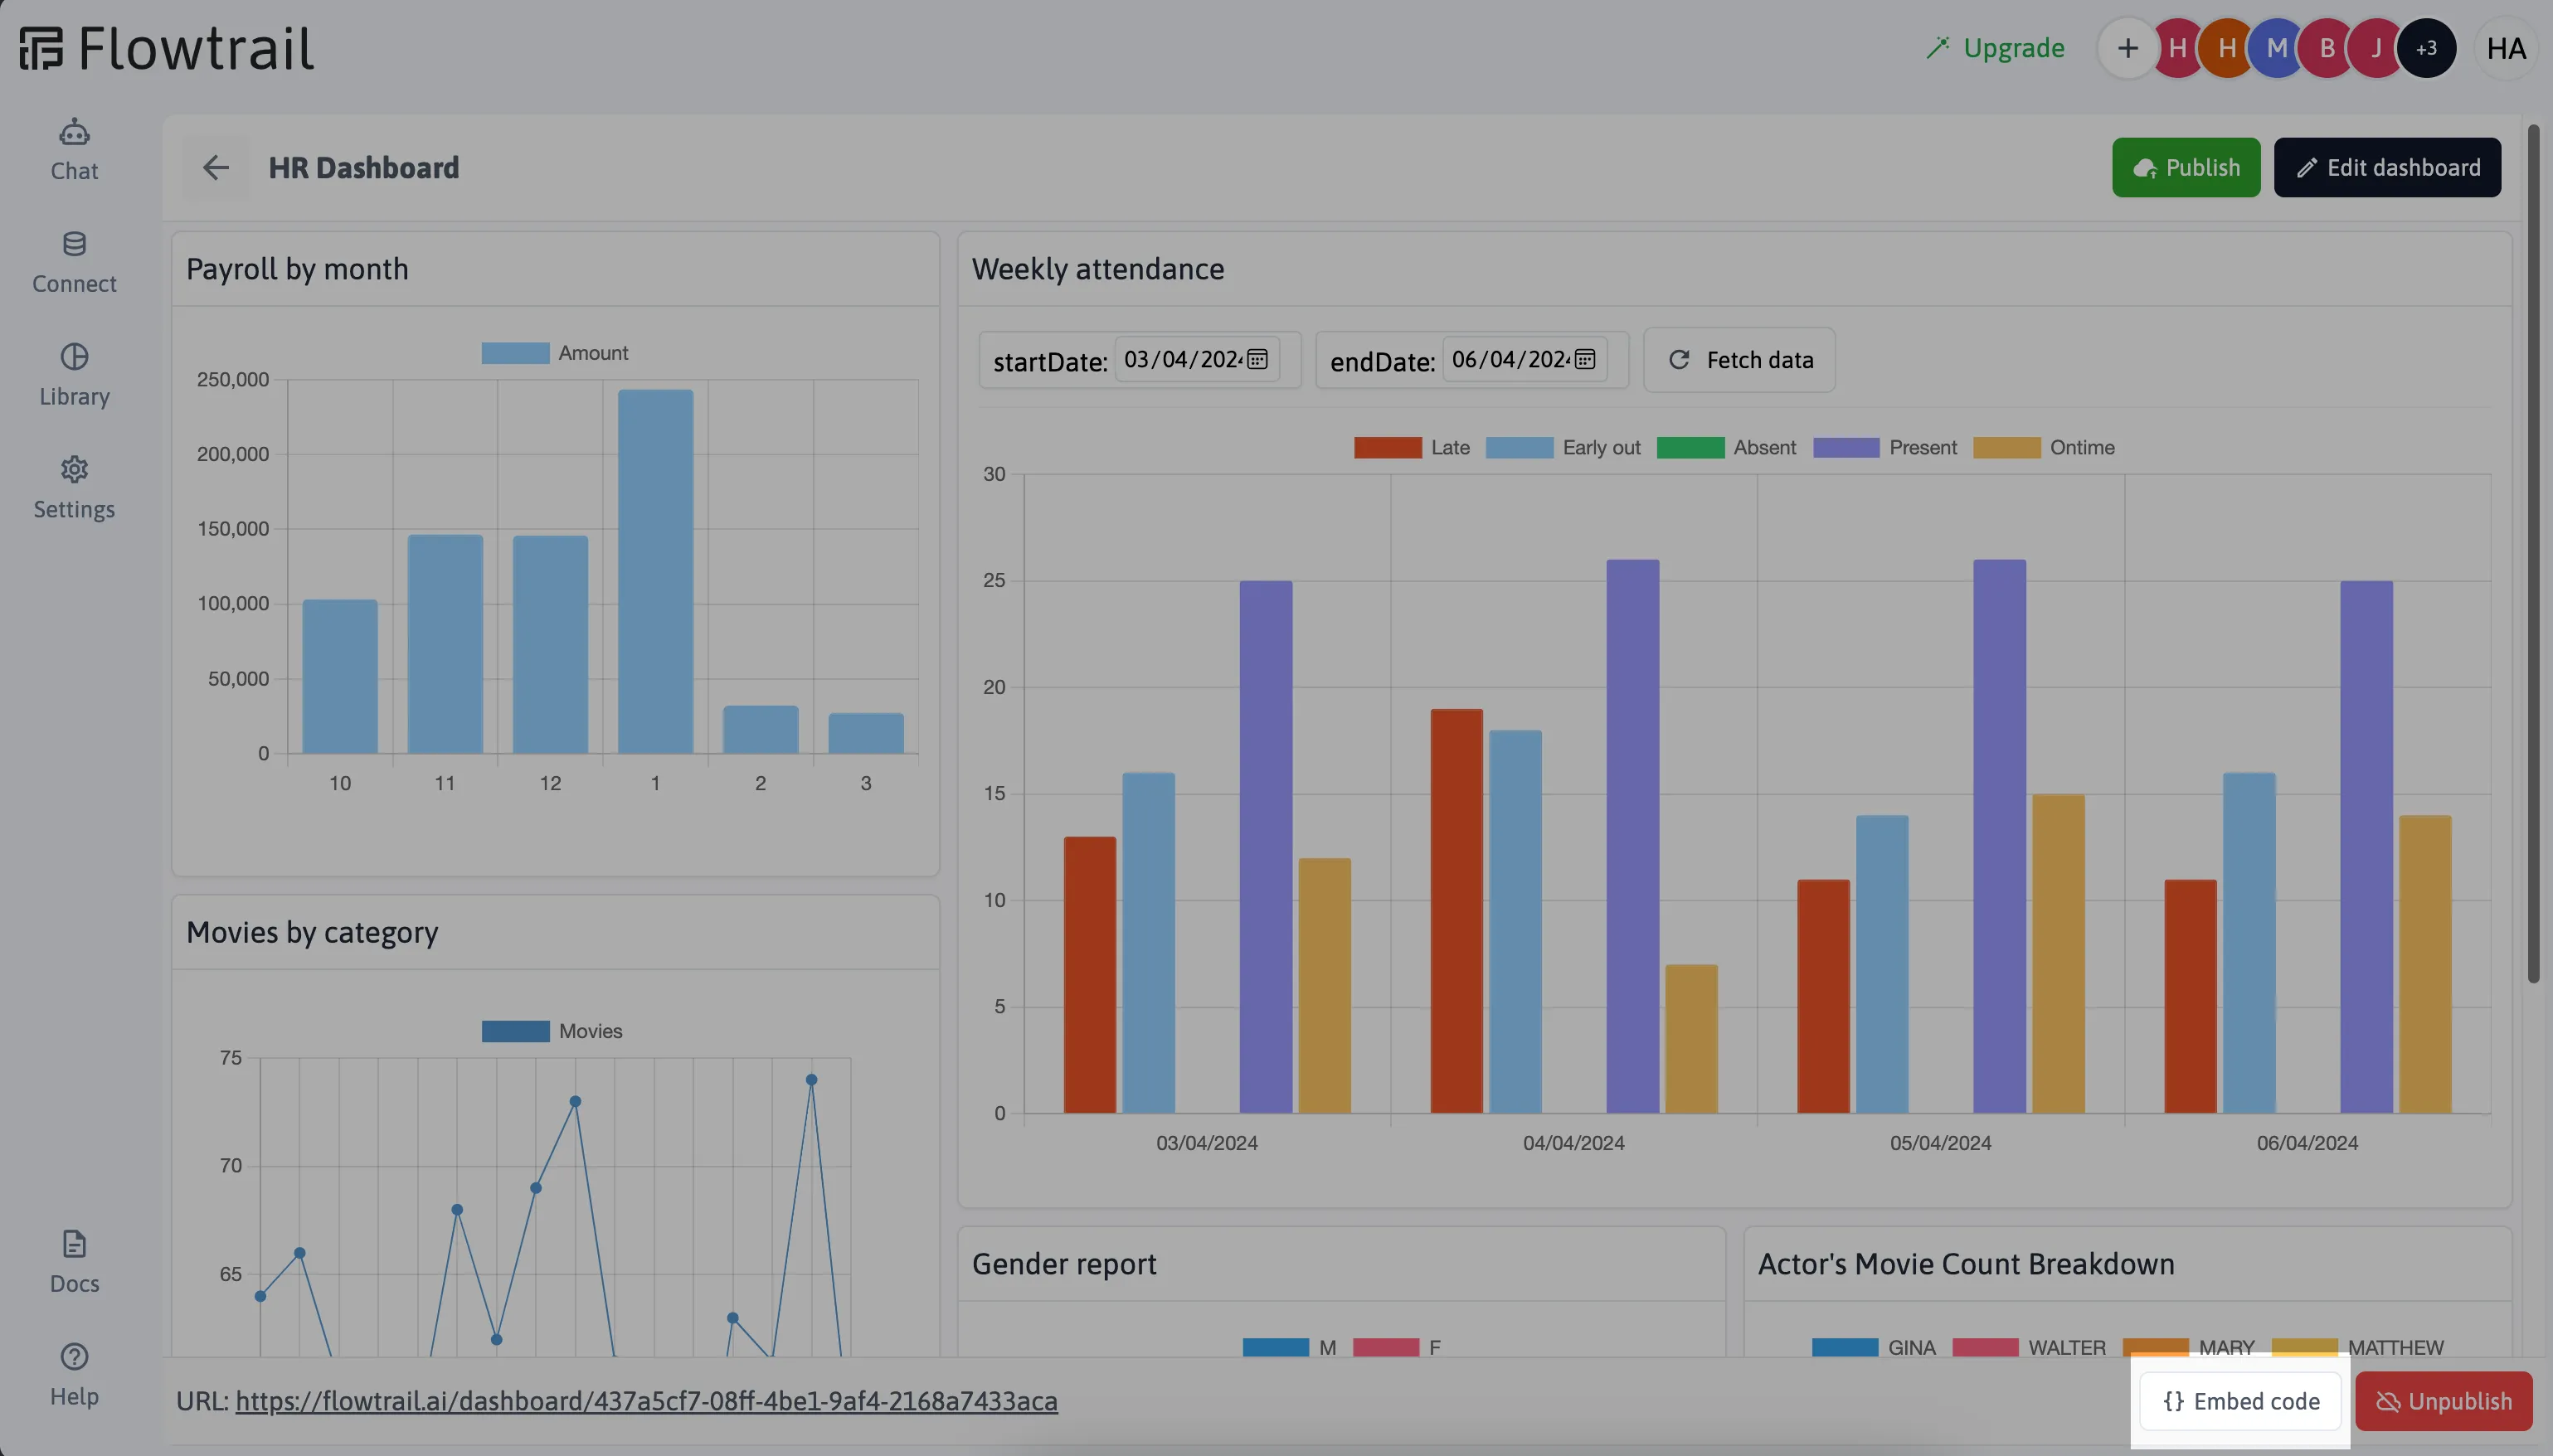Toggle WALTER legend in actor breakdown

tap(2029, 1347)
